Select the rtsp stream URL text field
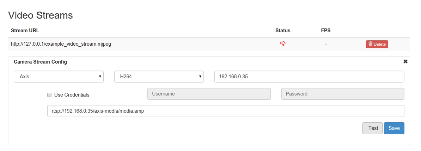 (226, 111)
